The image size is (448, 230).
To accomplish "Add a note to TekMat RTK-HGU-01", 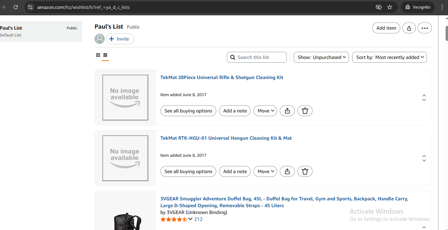I will [x=235, y=171].
